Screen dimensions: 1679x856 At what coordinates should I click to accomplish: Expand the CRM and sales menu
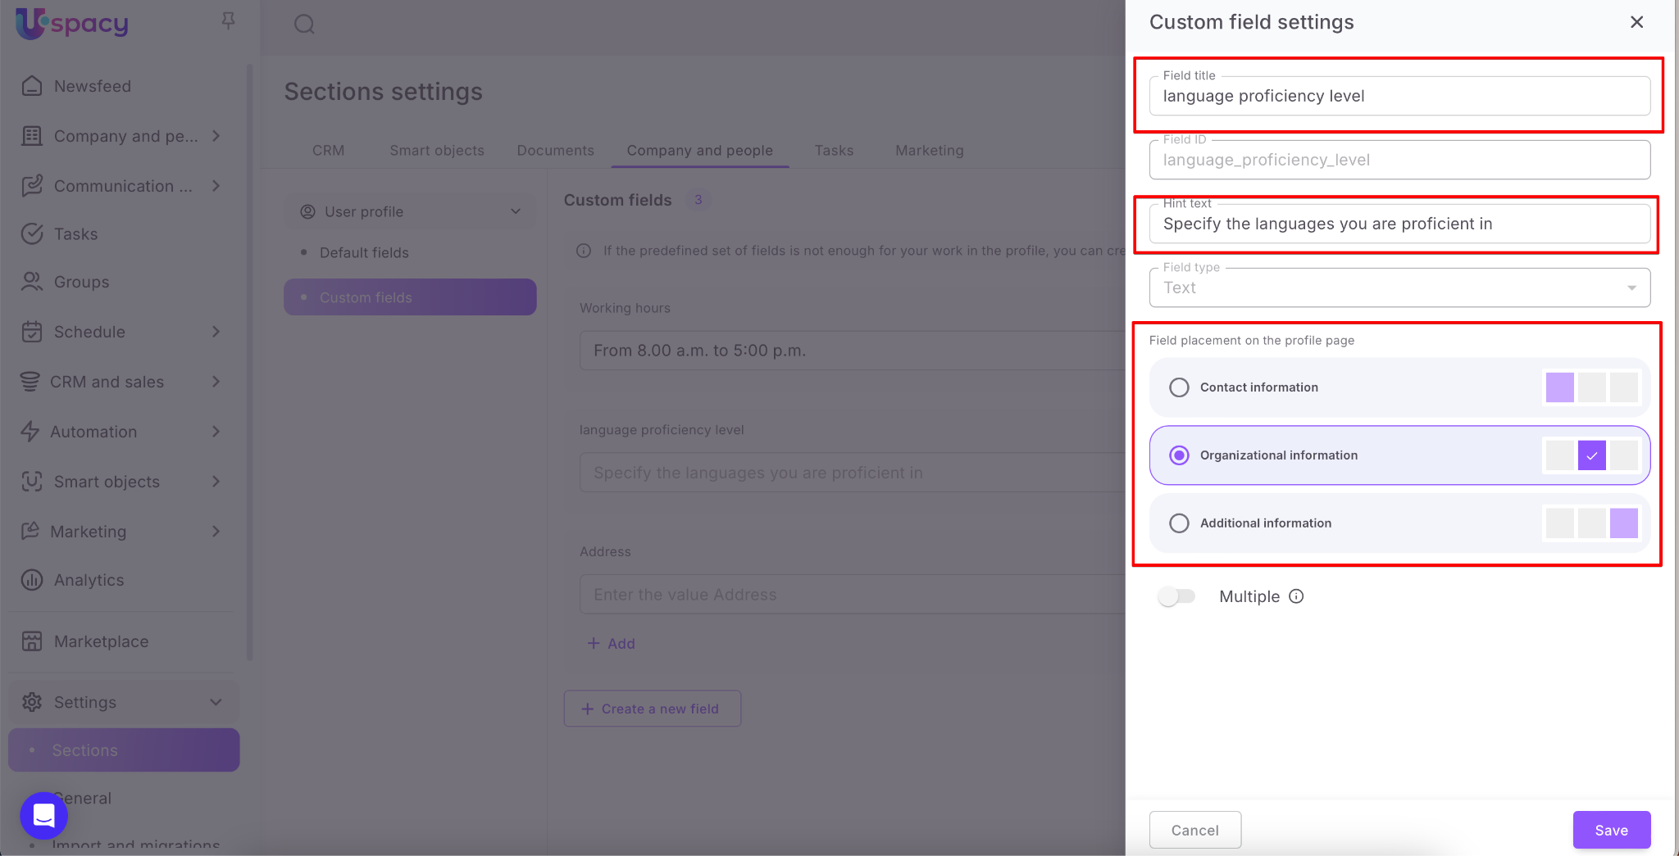point(216,382)
